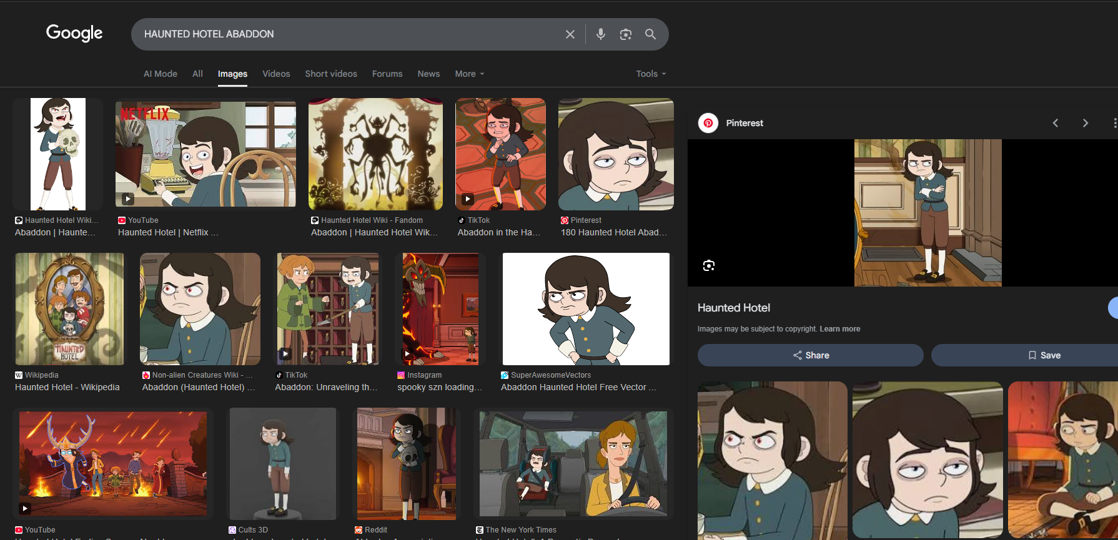Viewport: 1118px width, 540px height.
Task: Play the YouTube Netflix video thumbnail badge
Action: (x=127, y=199)
